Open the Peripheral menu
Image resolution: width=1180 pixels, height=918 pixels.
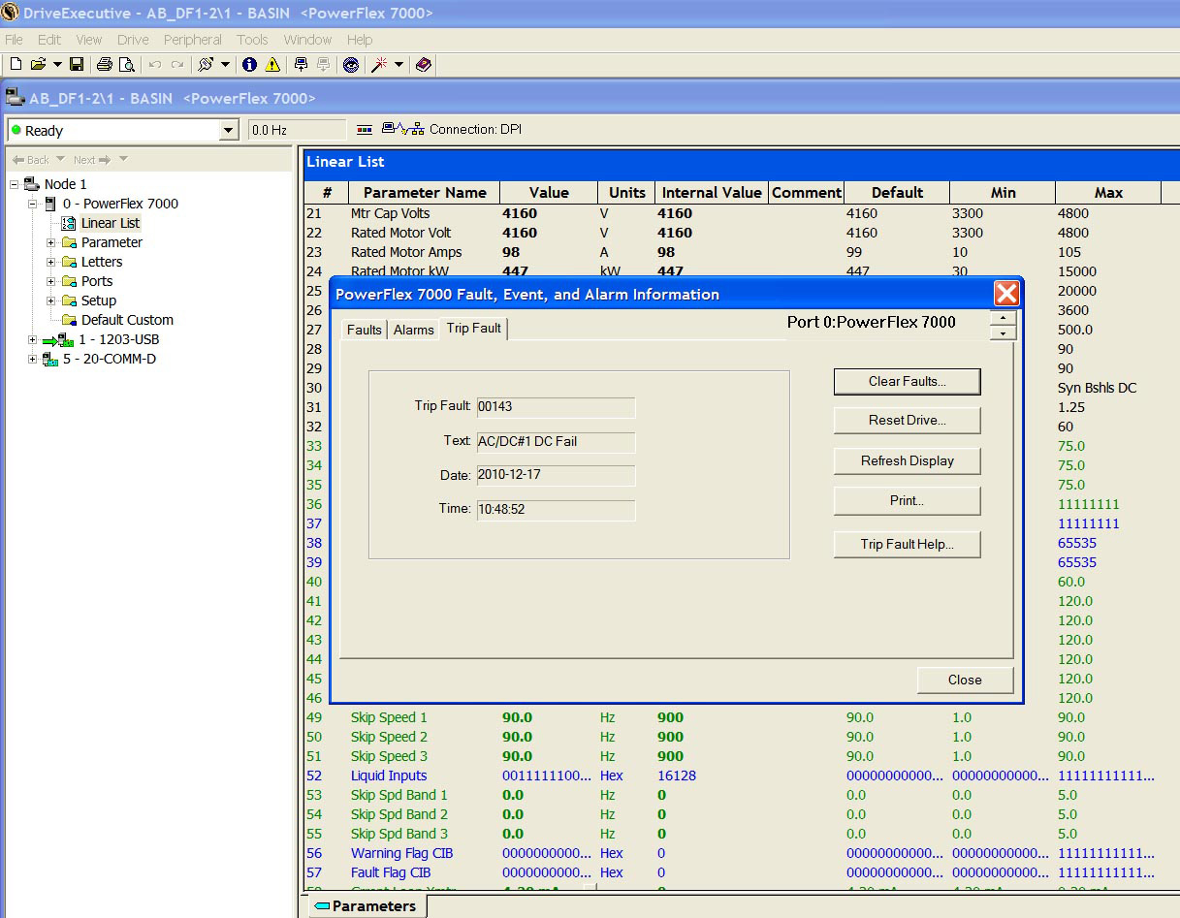tap(193, 40)
